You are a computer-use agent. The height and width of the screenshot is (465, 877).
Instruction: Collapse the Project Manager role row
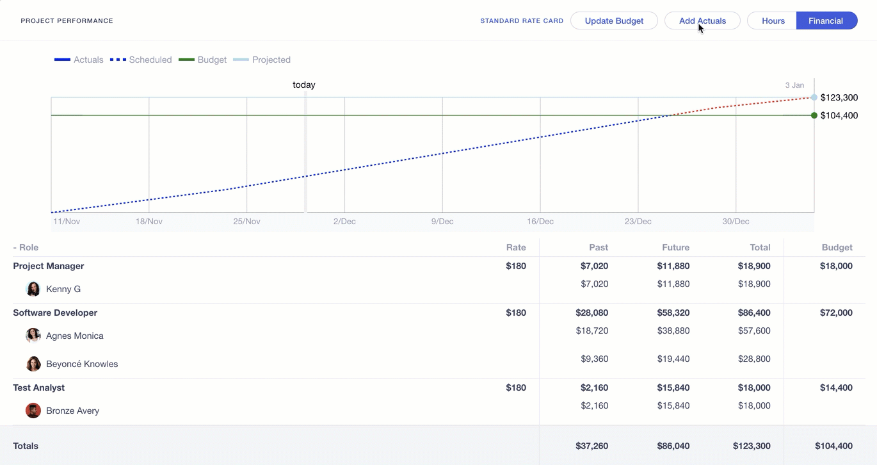click(49, 266)
